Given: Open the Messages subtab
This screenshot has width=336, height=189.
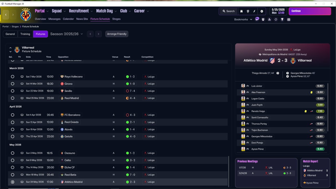Looking at the screenshot, I should tap(54, 19).
